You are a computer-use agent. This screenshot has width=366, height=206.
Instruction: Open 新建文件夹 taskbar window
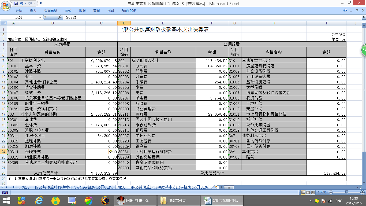tap(179, 200)
